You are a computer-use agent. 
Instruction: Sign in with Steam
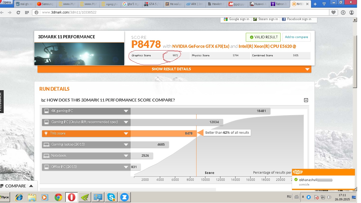tap(265, 19)
